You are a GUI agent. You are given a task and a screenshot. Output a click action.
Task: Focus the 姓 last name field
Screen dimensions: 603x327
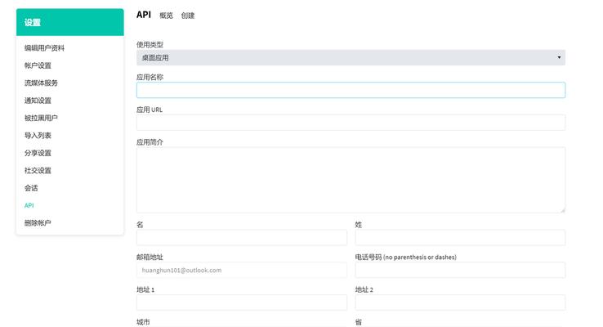pos(460,237)
